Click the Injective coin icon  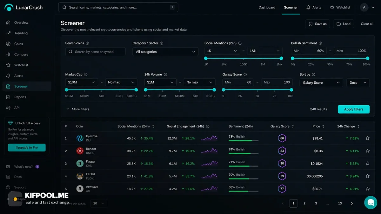(x=80, y=138)
